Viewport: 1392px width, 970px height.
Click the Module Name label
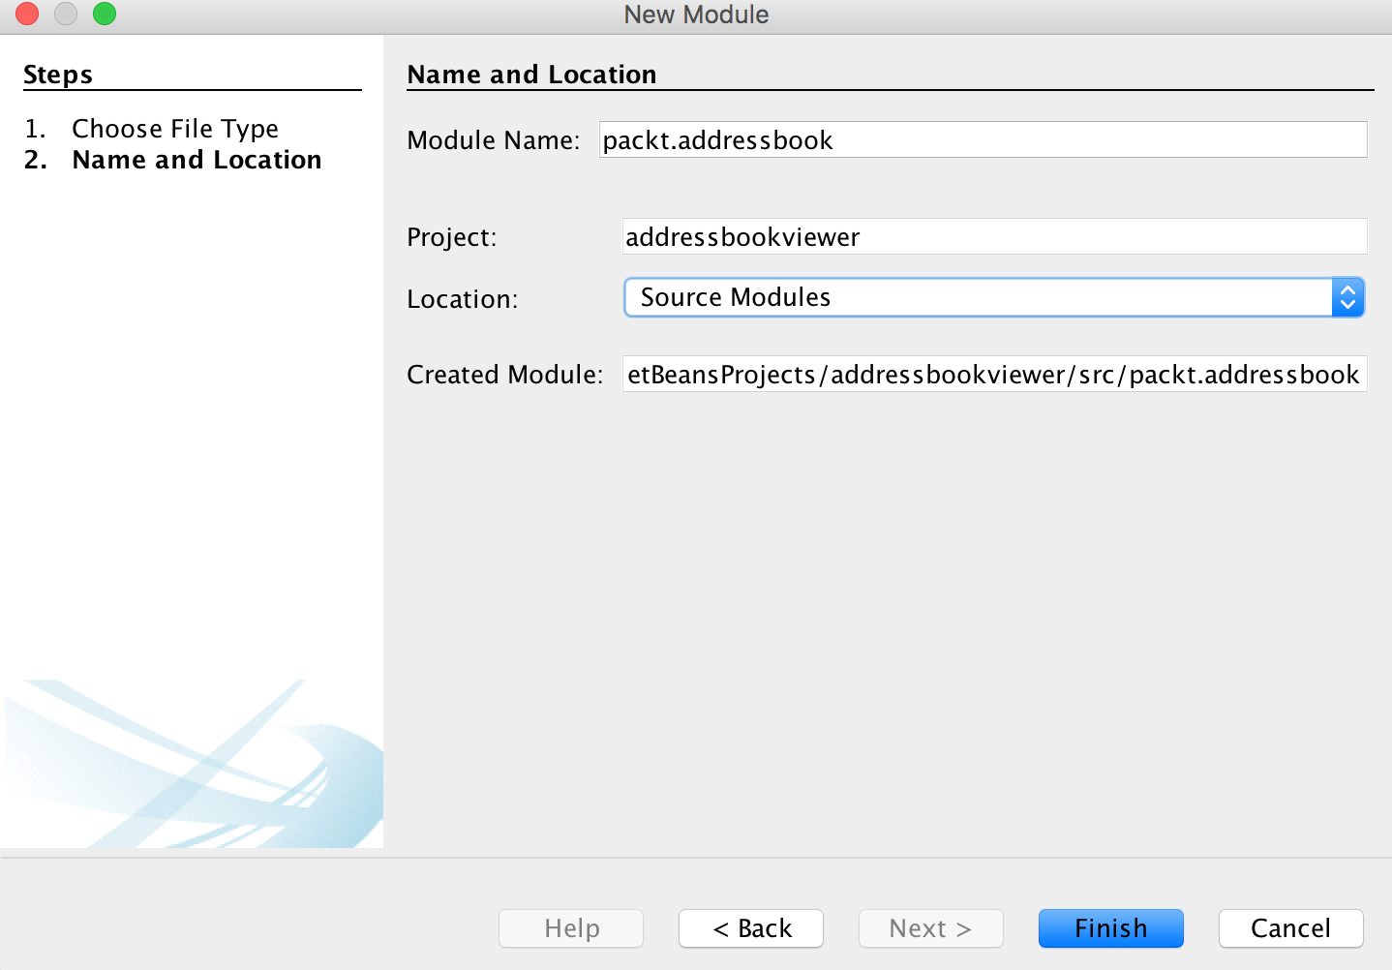click(x=493, y=140)
